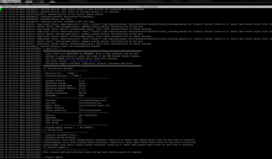
Task: Click the '[+] Initializing program' line
Action: click(x=58, y=68)
